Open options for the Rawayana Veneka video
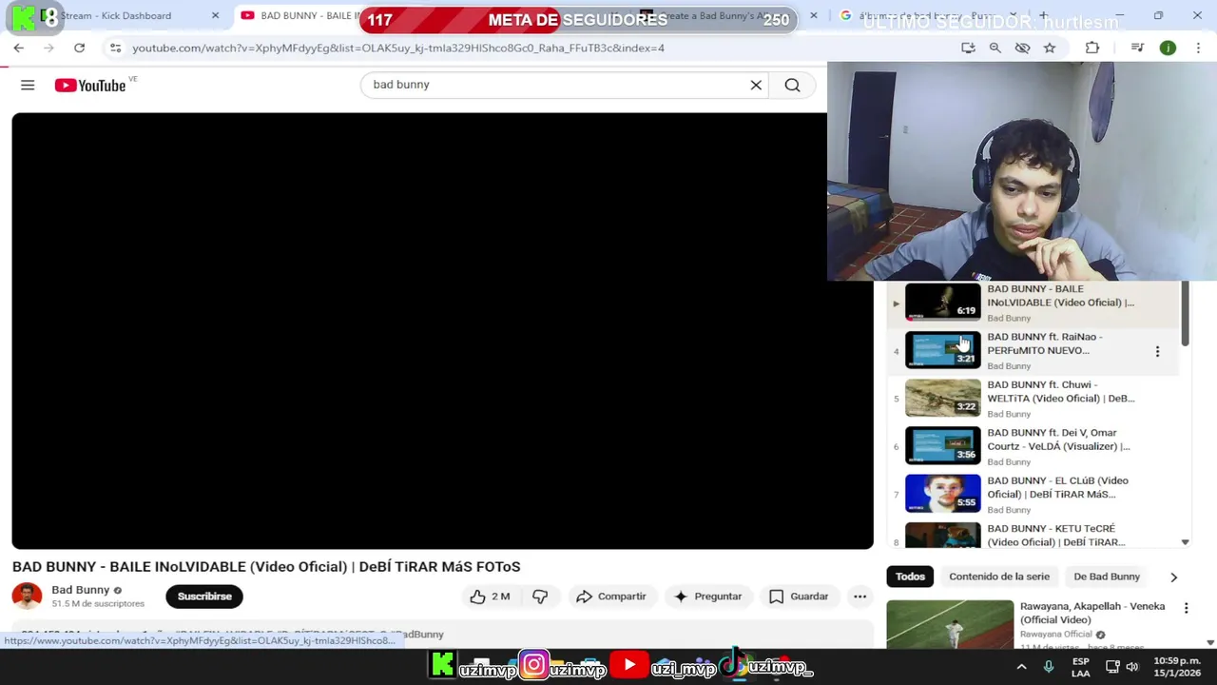Image resolution: width=1217 pixels, height=685 pixels. [1186, 608]
